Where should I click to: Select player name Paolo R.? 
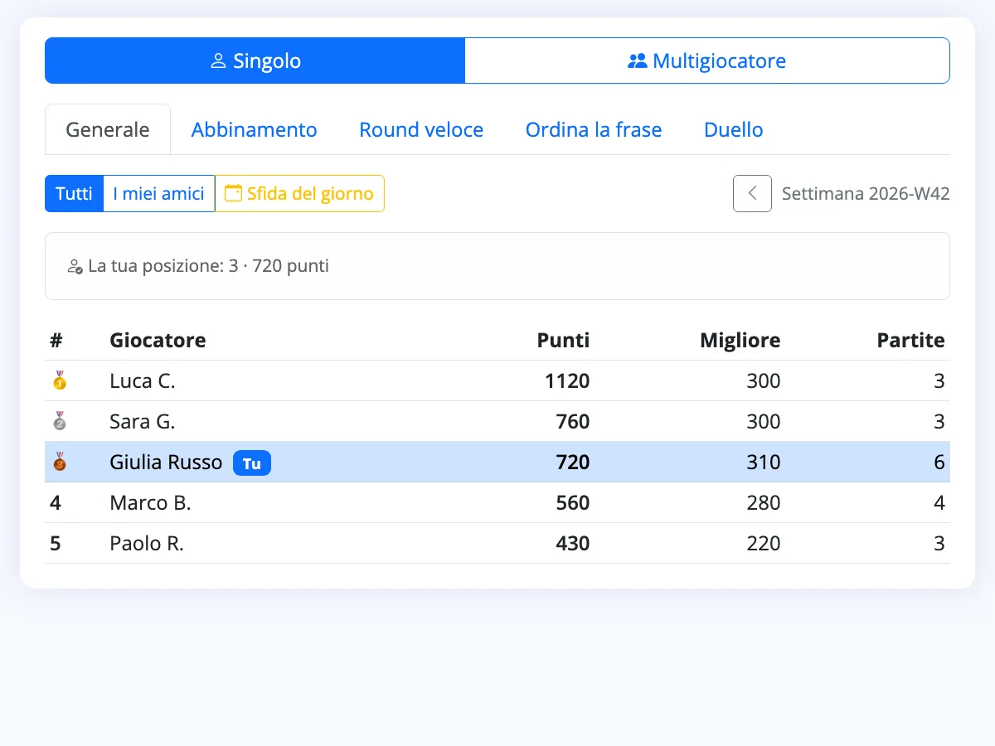point(147,543)
